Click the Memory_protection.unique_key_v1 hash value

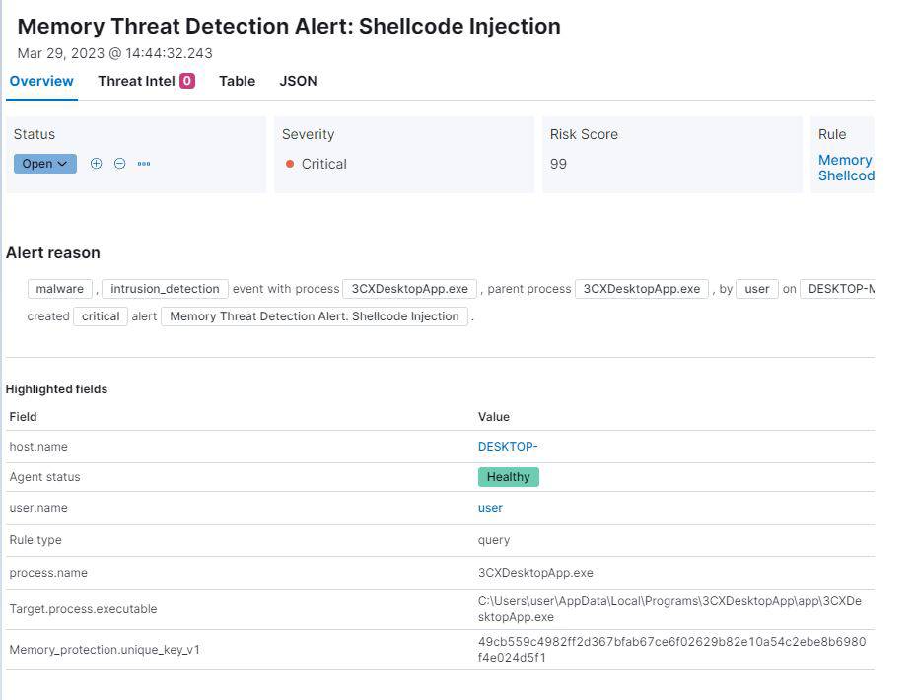point(671,649)
